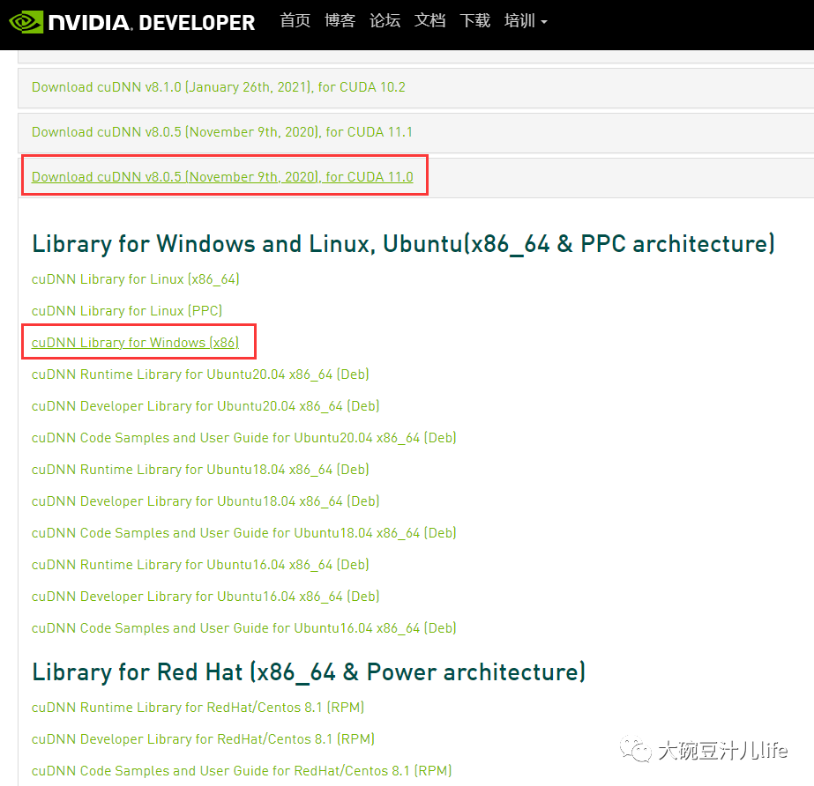Download cuDNN Library for Linux (PPC)
814x786 pixels.
coord(127,311)
